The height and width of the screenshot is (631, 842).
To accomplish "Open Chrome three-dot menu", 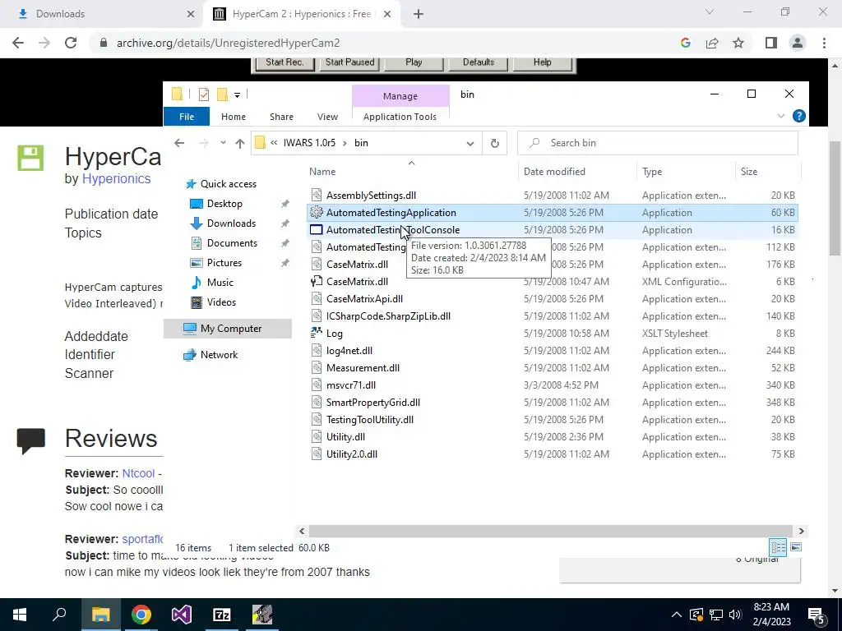I will [824, 43].
